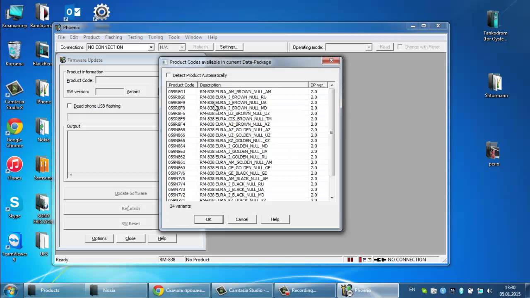The height and width of the screenshot is (298, 530).
Task: Click the network tray icon
Action: coord(480,291)
